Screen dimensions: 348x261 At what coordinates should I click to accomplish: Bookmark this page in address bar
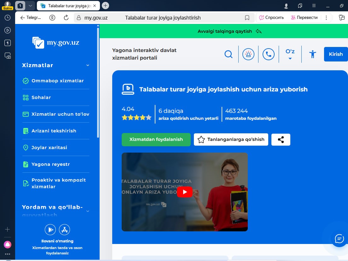pyautogui.click(x=247, y=18)
